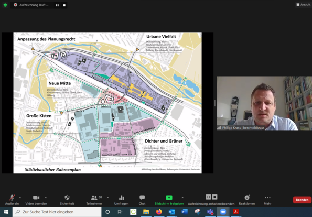This screenshot has height=217, width=312.
Task: Expand share options arrow beside Bildschirm freigeben
Action: [182, 198]
